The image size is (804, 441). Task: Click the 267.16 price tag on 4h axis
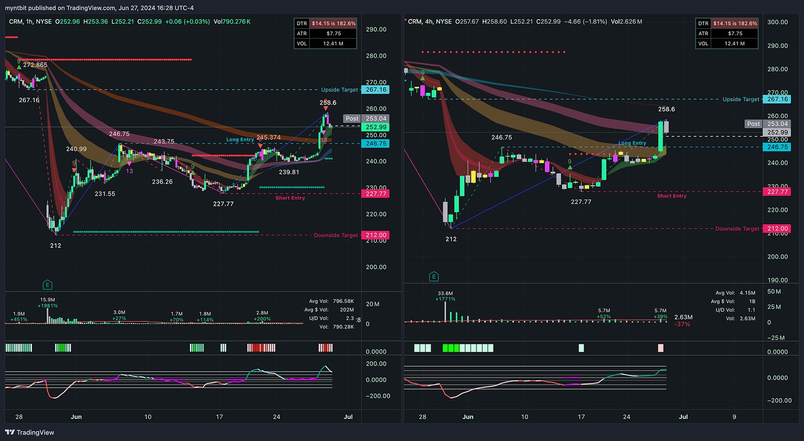pyautogui.click(x=777, y=99)
